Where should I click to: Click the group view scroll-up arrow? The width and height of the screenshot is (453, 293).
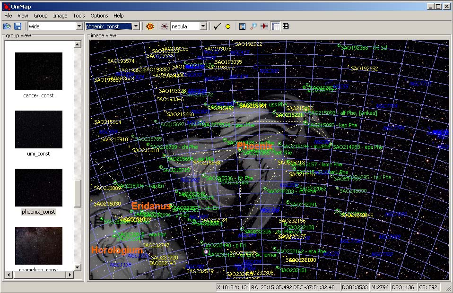(77, 44)
